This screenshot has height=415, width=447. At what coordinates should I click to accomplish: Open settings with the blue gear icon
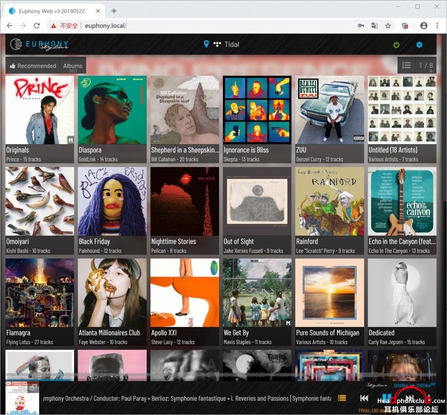coord(419,45)
